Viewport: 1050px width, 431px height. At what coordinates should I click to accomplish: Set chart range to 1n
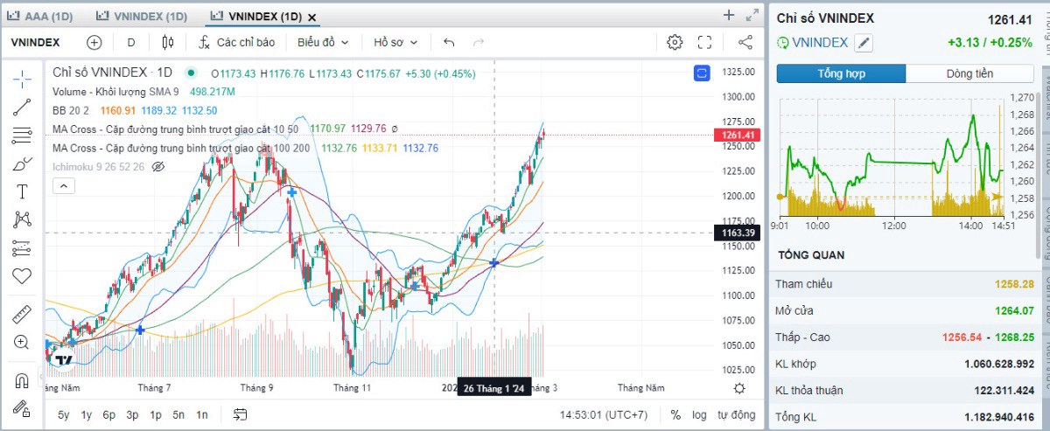(202, 415)
